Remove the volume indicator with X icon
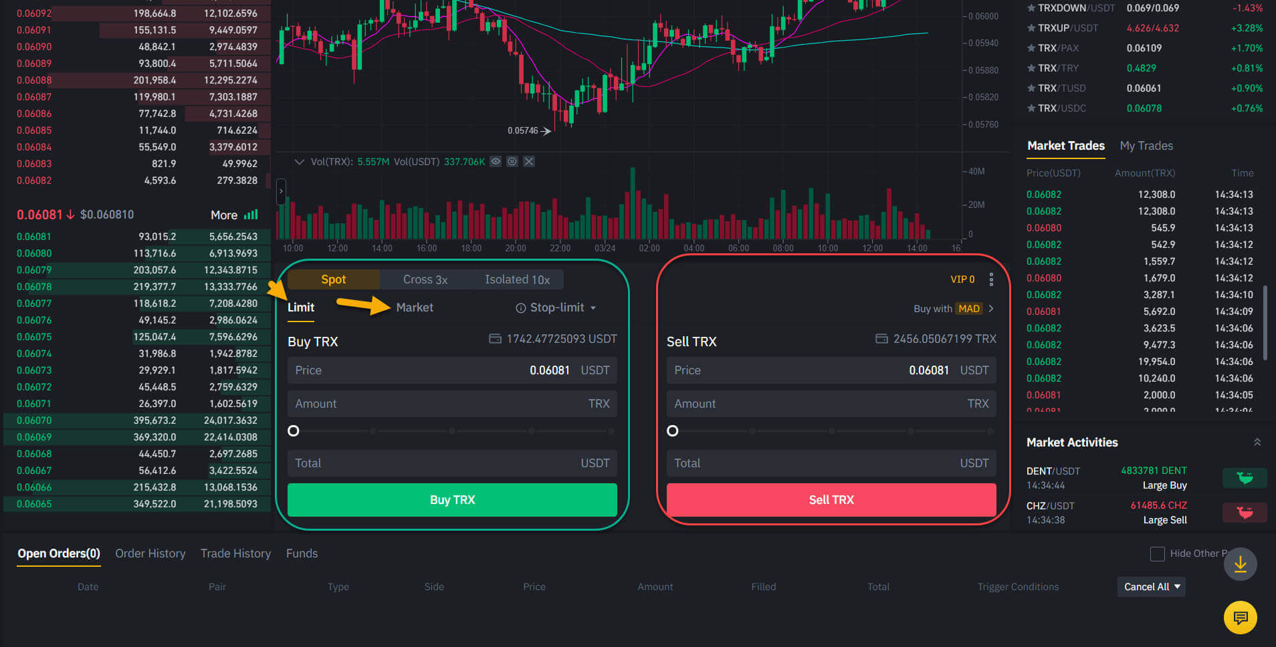The width and height of the screenshot is (1276, 647). 529,162
